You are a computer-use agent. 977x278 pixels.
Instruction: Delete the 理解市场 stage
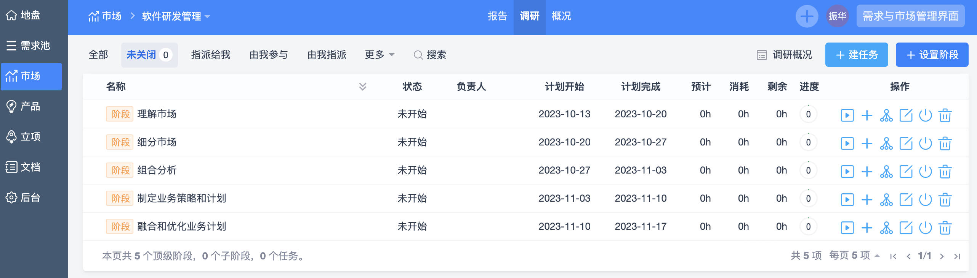(x=945, y=115)
